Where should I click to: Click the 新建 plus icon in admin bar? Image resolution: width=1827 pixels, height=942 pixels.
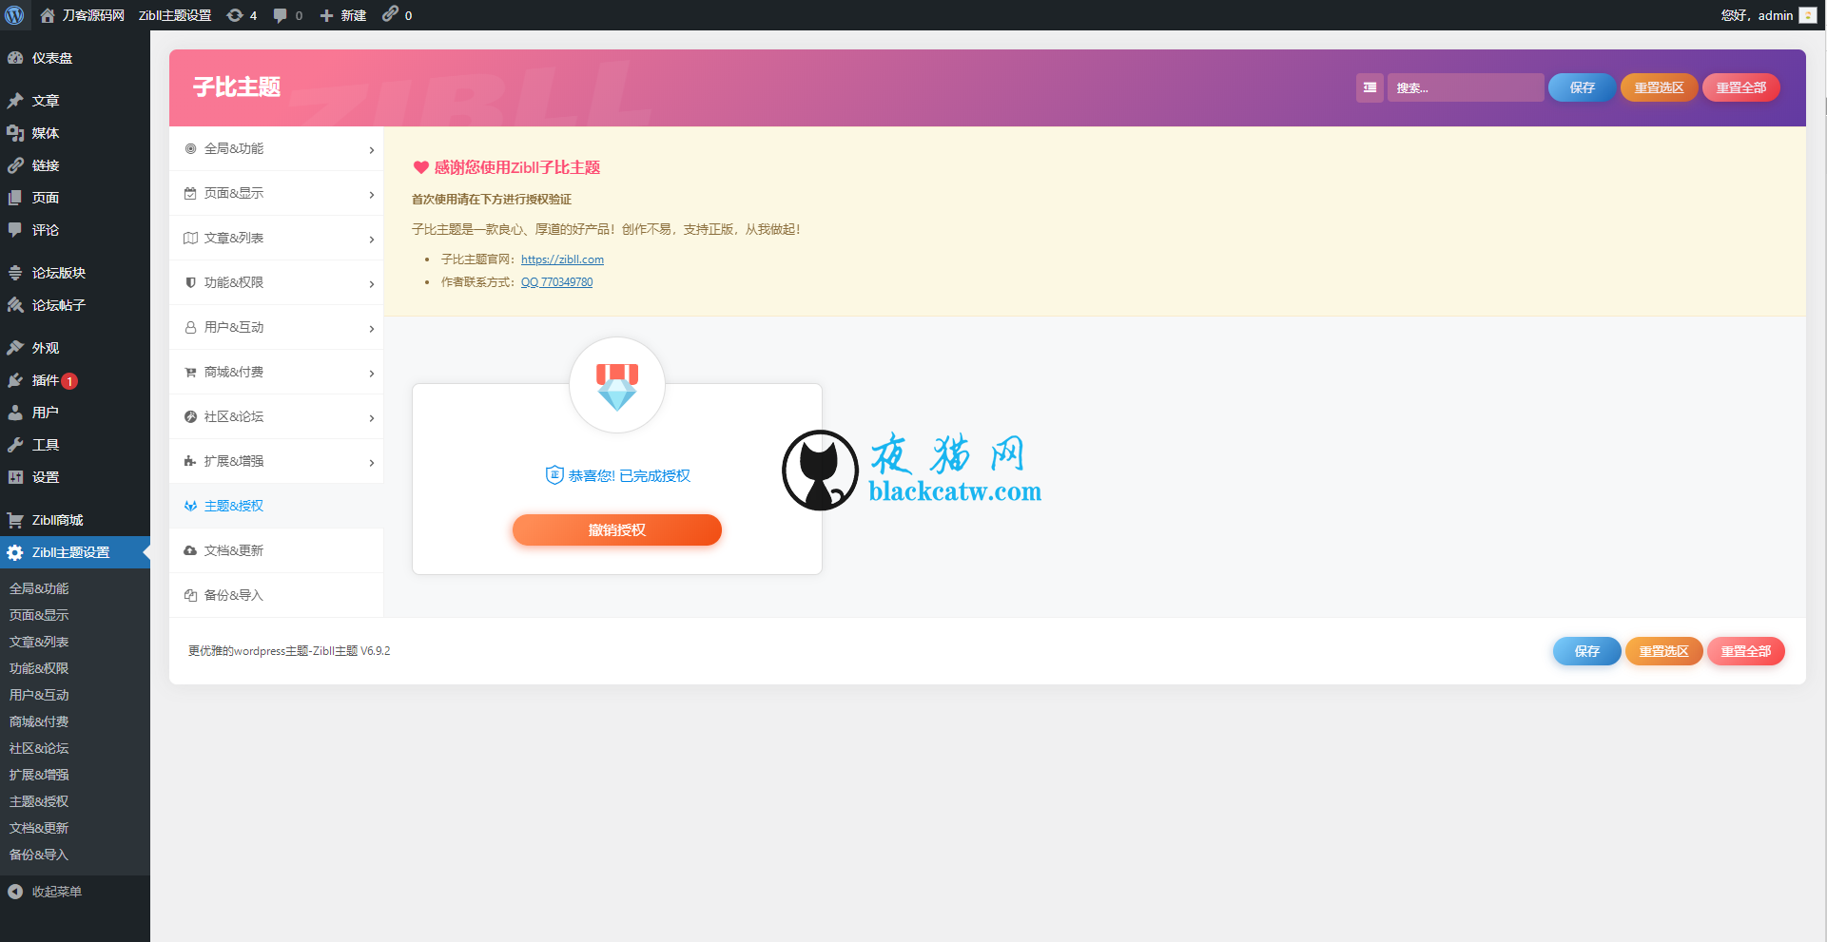coord(326,15)
